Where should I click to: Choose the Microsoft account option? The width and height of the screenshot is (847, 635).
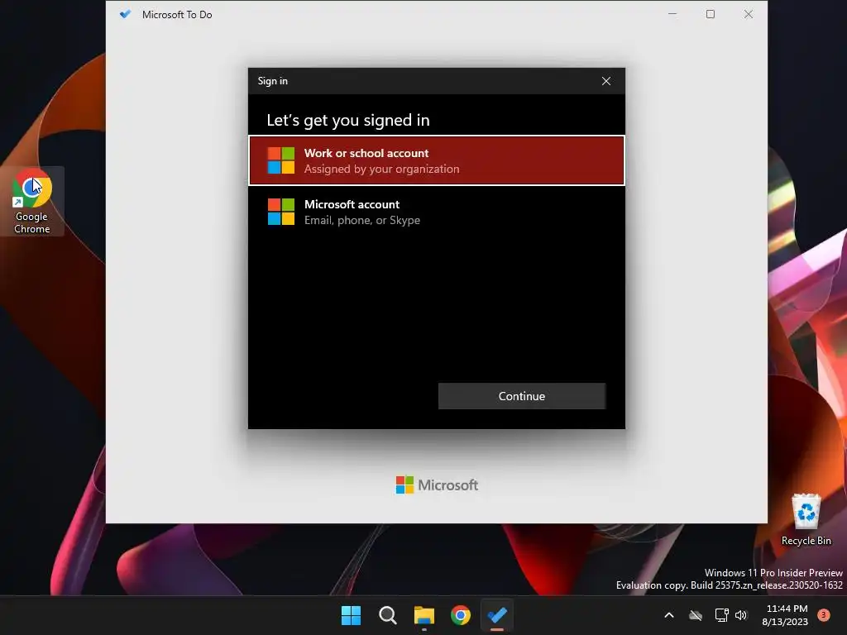[437, 212]
